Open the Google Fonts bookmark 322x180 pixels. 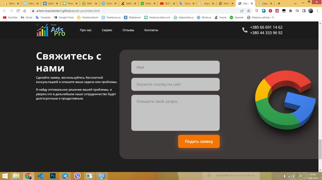64,17
